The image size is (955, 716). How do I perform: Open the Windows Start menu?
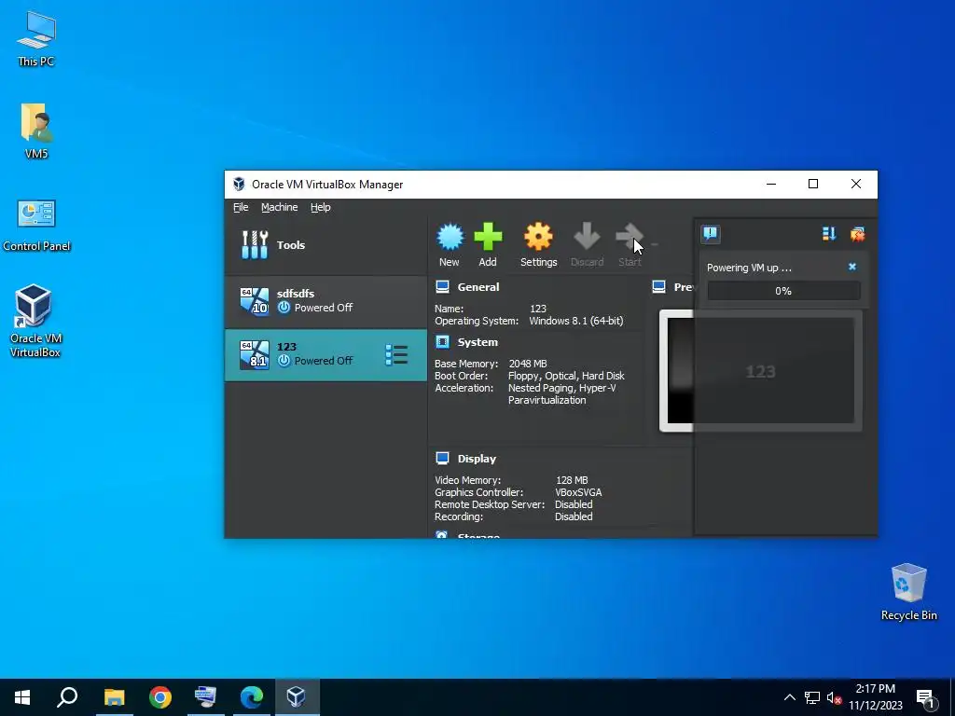point(22,697)
